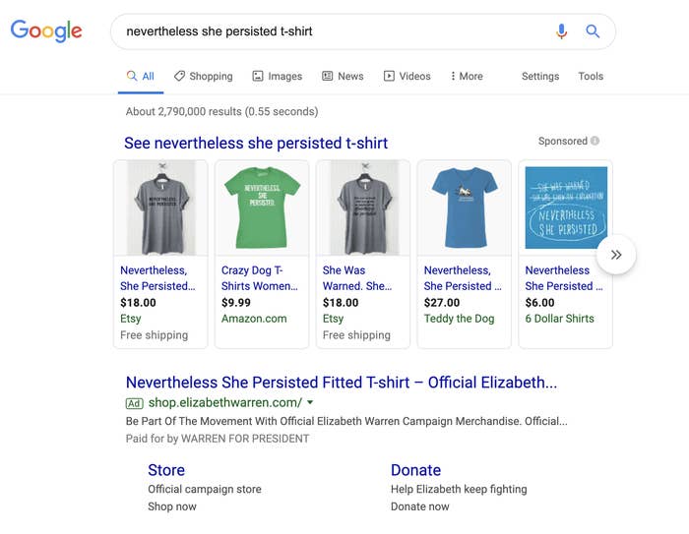Click Teddy the Dog seller name
This screenshot has width=689, height=534.
pos(460,319)
